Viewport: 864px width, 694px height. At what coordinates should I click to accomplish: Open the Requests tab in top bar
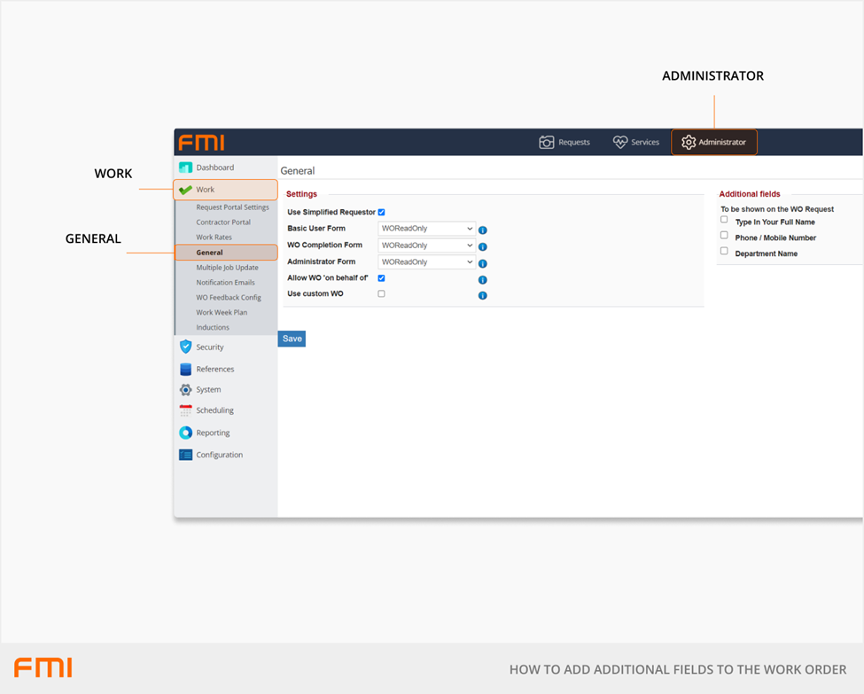coord(564,143)
